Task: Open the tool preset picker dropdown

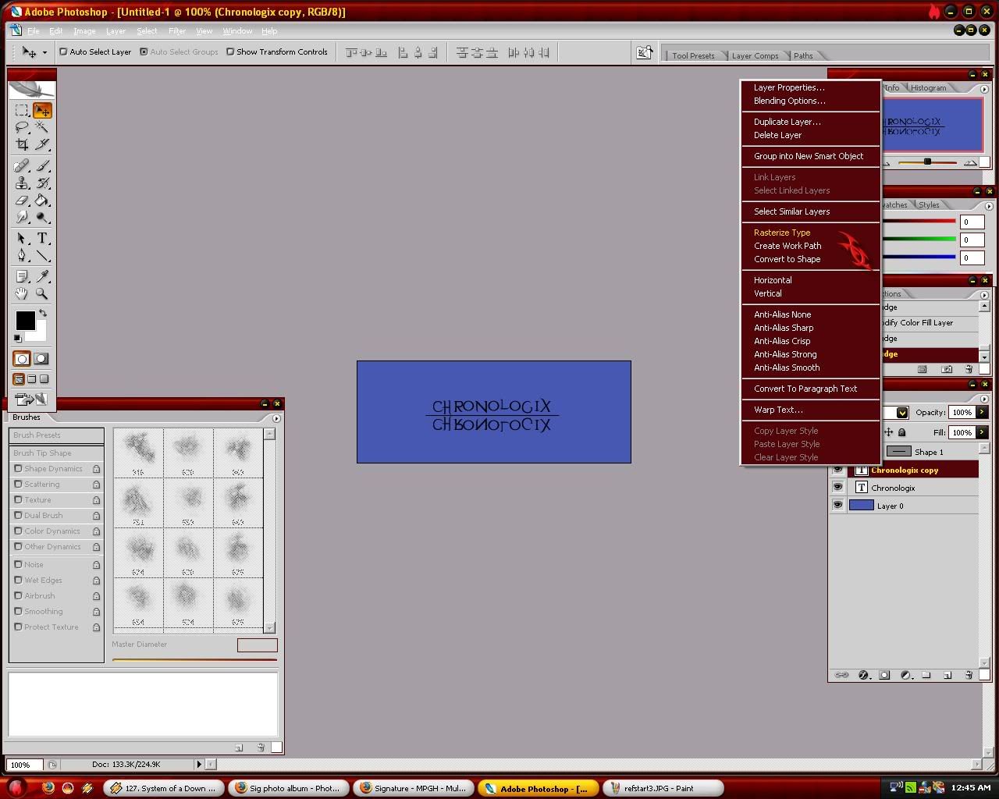Action: click(x=44, y=52)
